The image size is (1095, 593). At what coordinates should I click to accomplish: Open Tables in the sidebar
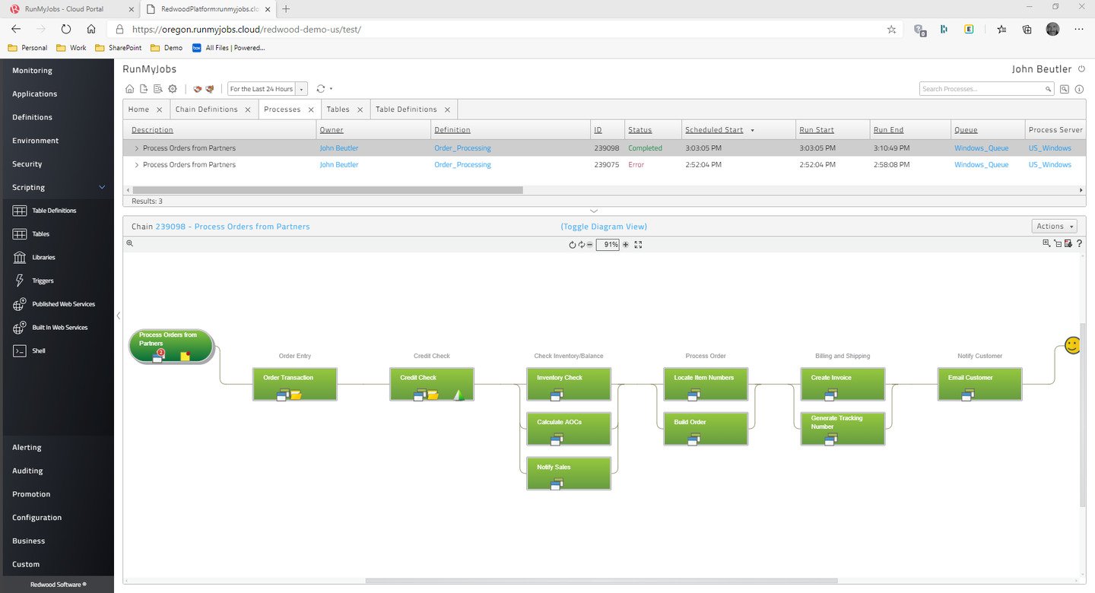tap(41, 234)
